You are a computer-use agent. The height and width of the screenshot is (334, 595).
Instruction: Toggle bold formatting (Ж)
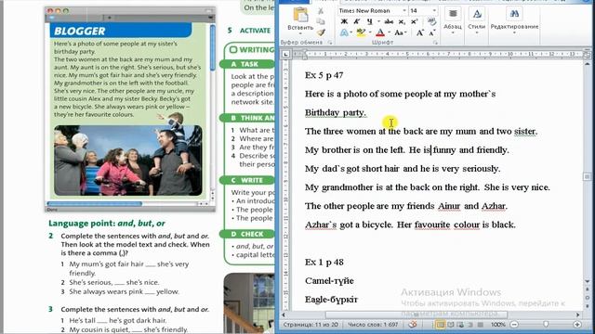coord(344,21)
